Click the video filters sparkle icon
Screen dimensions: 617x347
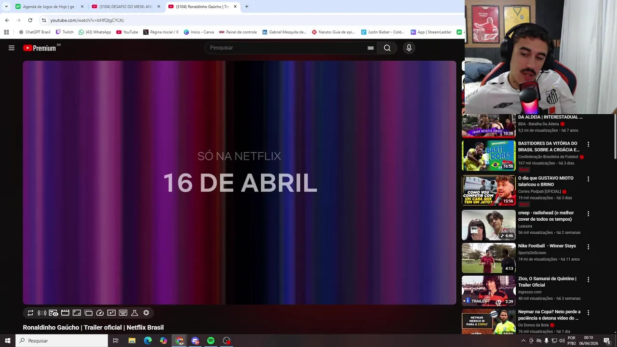point(111,313)
